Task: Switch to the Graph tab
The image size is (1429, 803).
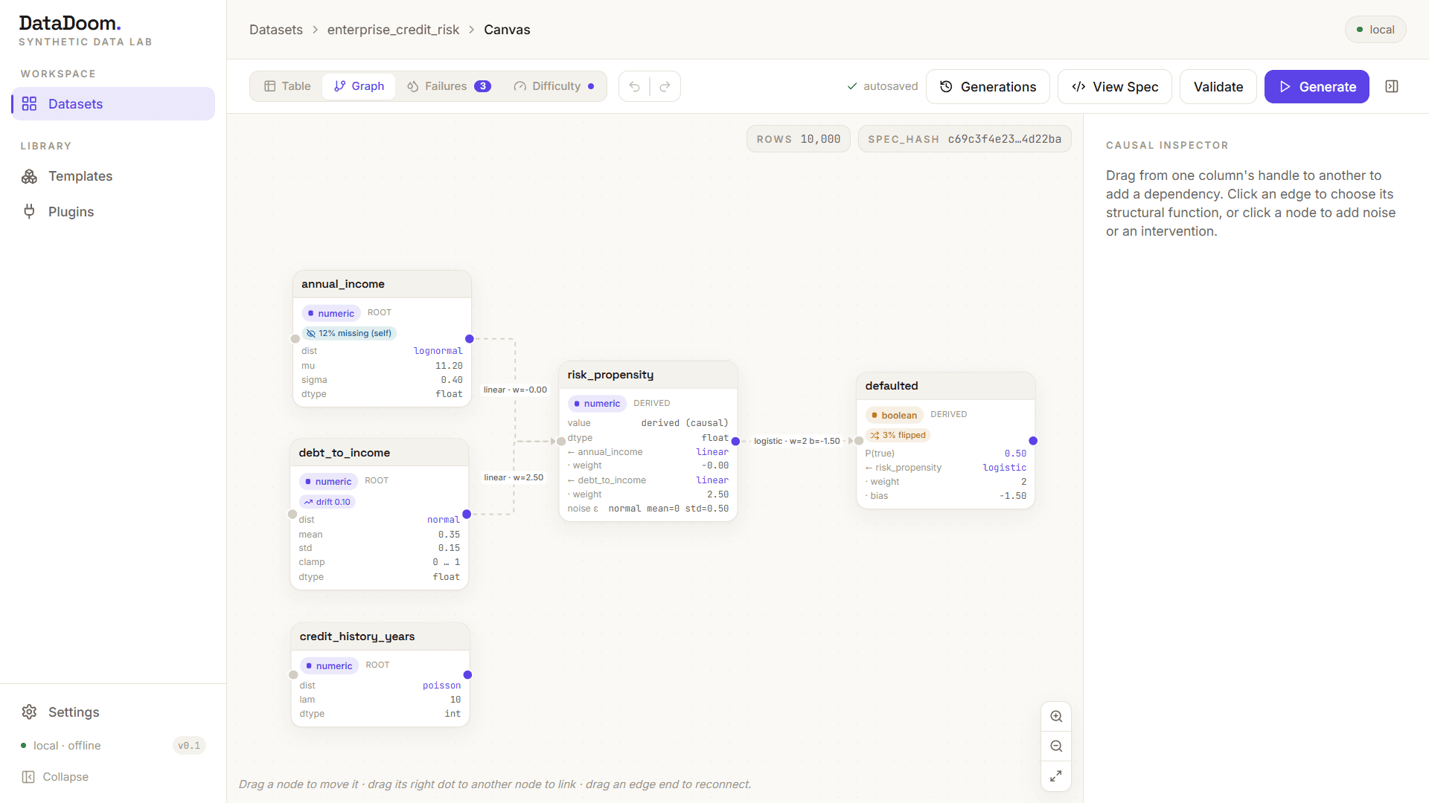Action: (x=359, y=86)
